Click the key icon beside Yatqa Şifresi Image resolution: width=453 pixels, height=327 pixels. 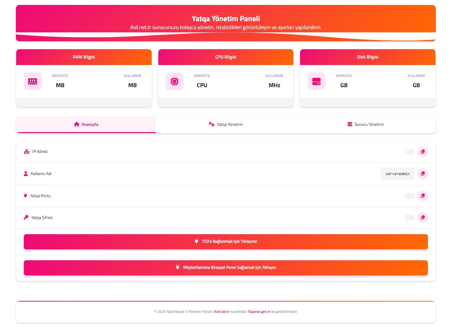point(26,217)
